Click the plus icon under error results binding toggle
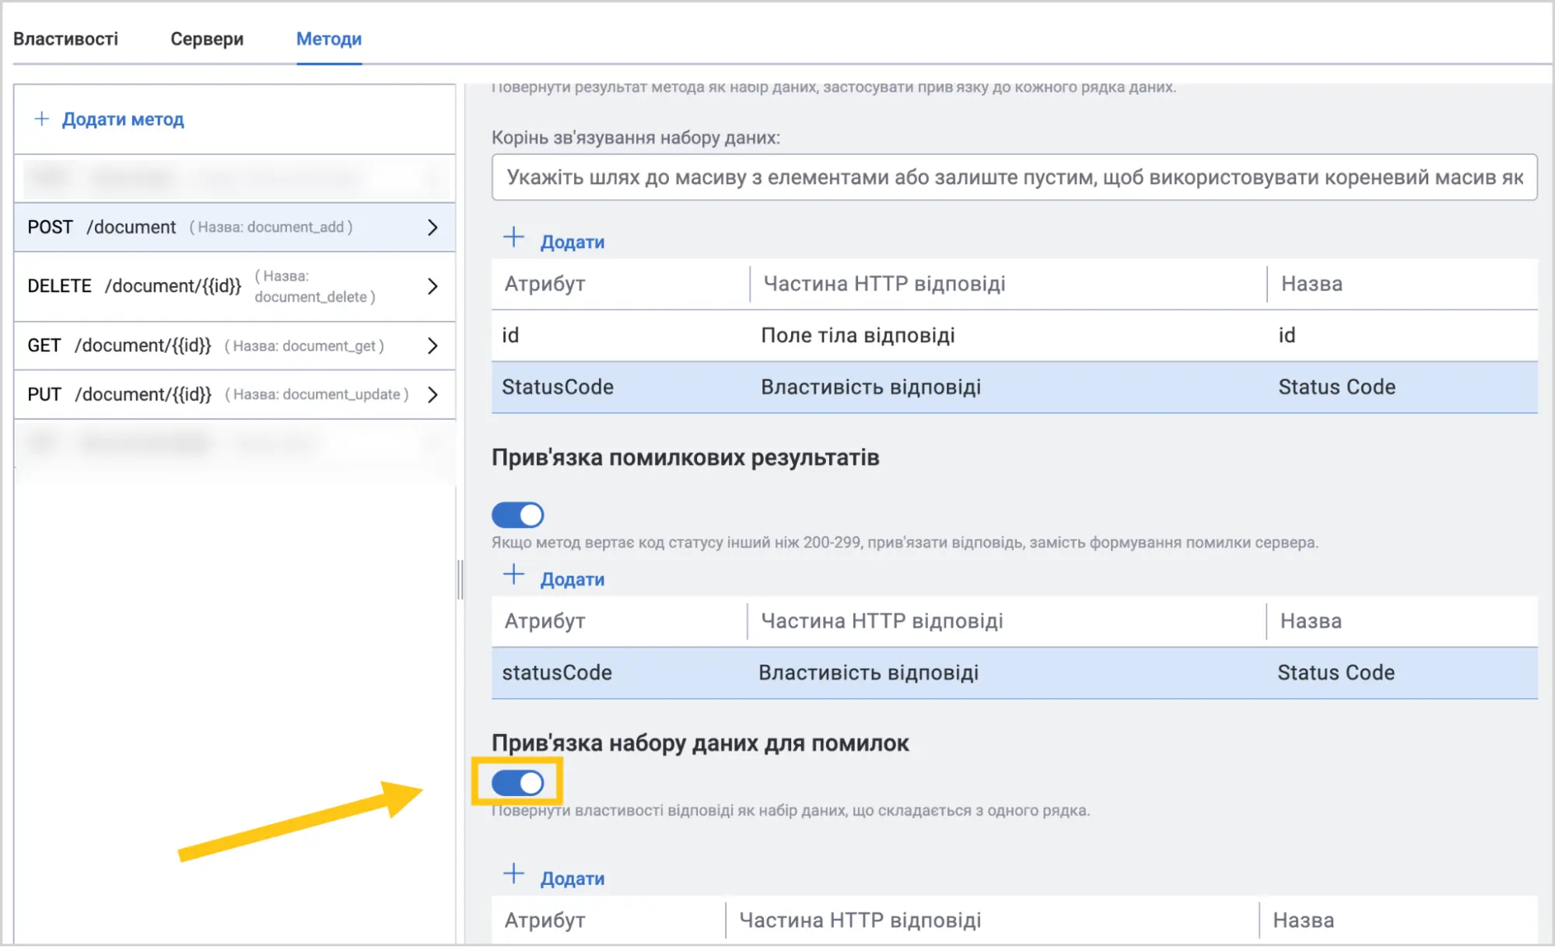 tap(513, 575)
